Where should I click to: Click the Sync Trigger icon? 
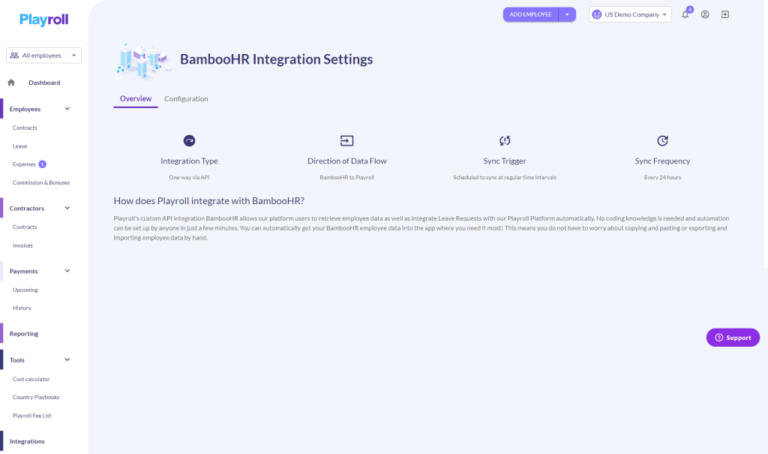click(x=504, y=140)
